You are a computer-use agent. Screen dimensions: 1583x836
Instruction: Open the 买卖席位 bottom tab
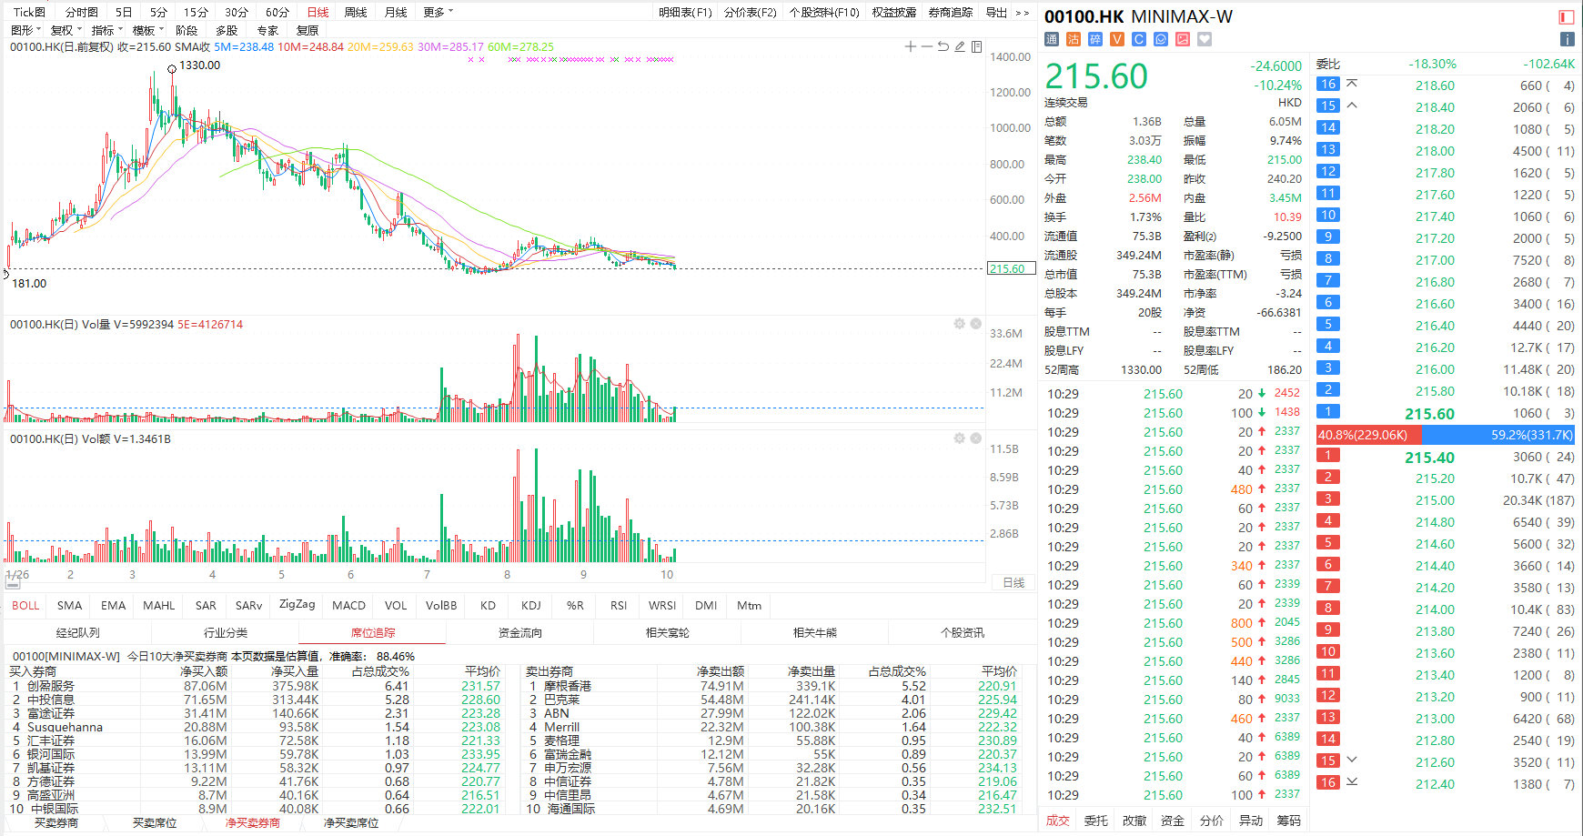(155, 822)
